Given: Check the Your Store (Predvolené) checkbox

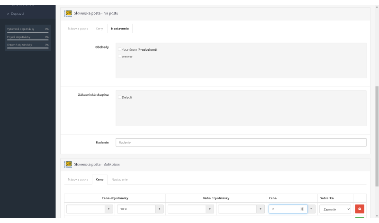Looking at the screenshot, I should (x=120, y=49).
